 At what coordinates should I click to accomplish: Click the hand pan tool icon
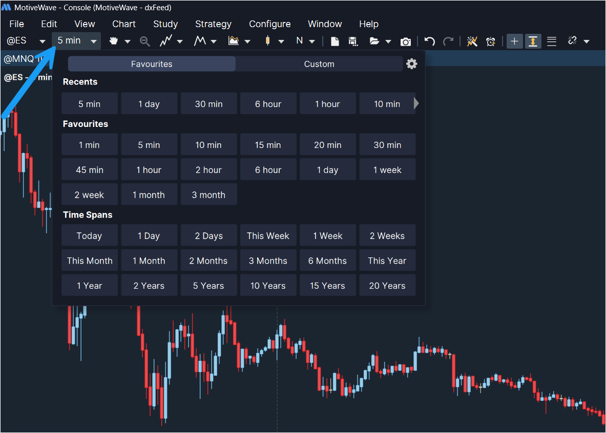coord(114,41)
